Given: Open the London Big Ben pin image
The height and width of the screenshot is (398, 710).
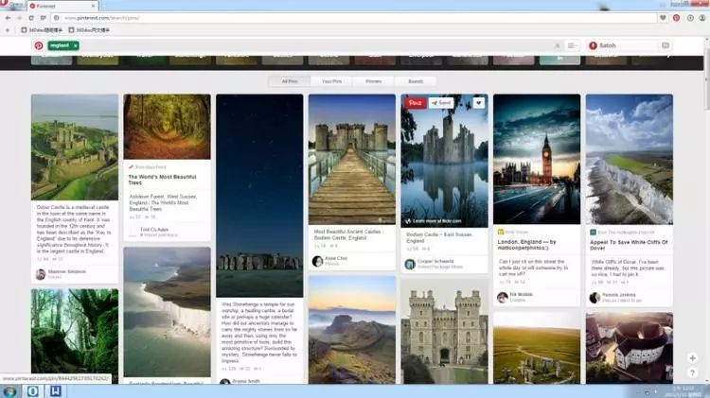Looking at the screenshot, I should click(x=536, y=158).
